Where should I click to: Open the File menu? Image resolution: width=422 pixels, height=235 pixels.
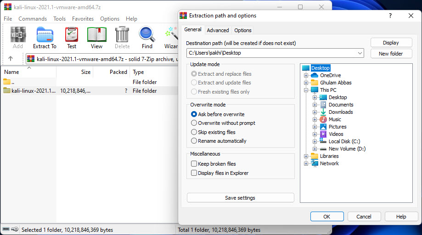[8, 18]
